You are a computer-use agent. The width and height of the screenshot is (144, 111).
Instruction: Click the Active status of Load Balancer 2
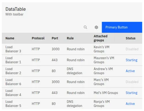point(130,71)
